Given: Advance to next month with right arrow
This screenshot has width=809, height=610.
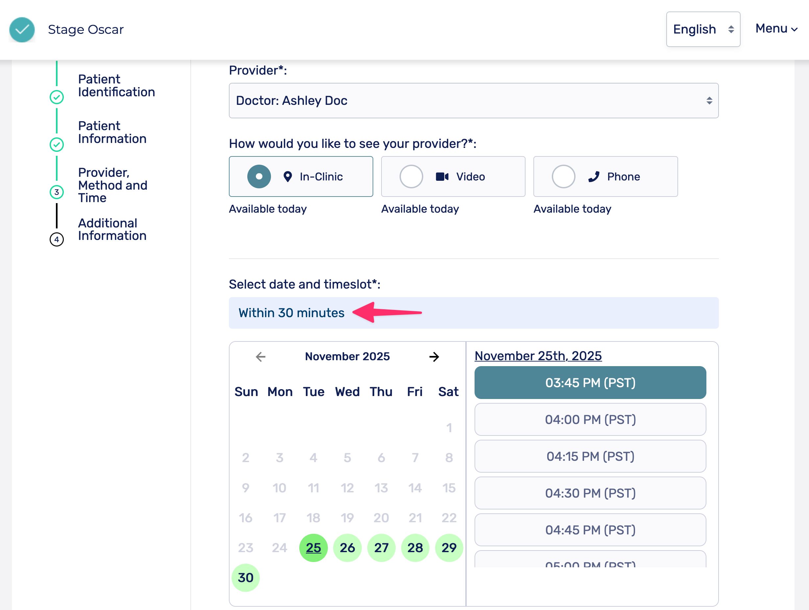Looking at the screenshot, I should pyautogui.click(x=434, y=357).
